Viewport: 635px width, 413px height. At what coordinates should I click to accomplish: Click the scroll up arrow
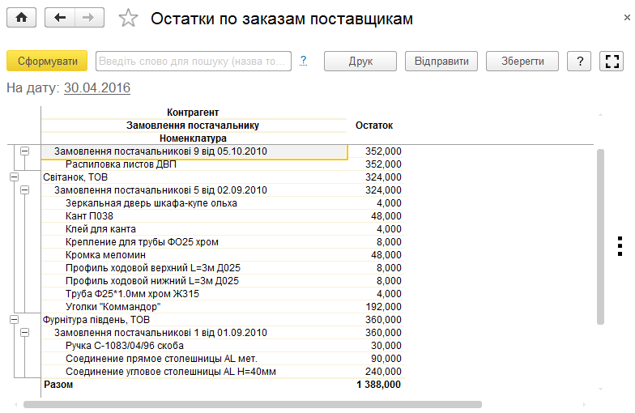pos(601,115)
